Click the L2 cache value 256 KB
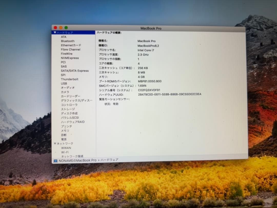277x208 pixels. tap(143, 68)
